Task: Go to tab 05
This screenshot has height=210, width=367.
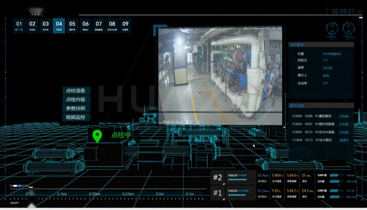Action: (72, 26)
